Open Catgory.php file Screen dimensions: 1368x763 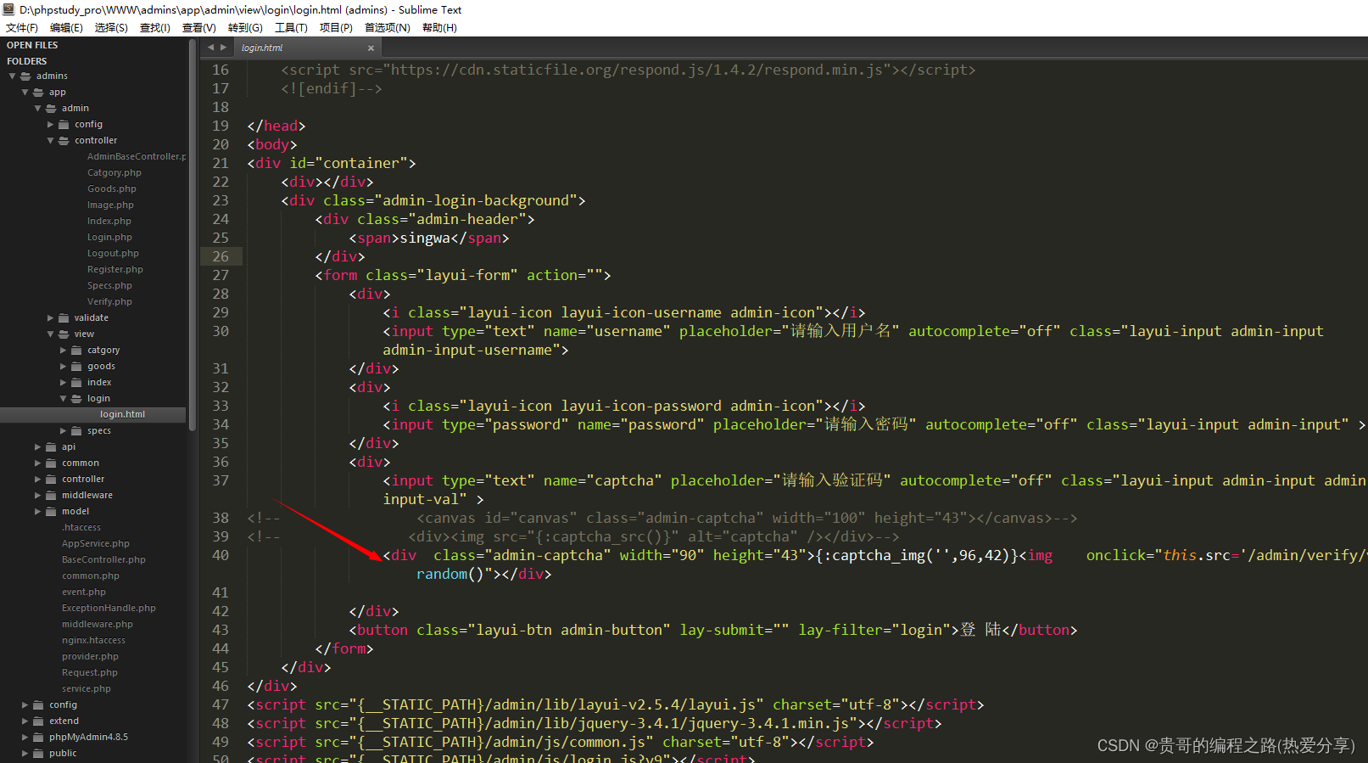[x=114, y=172]
